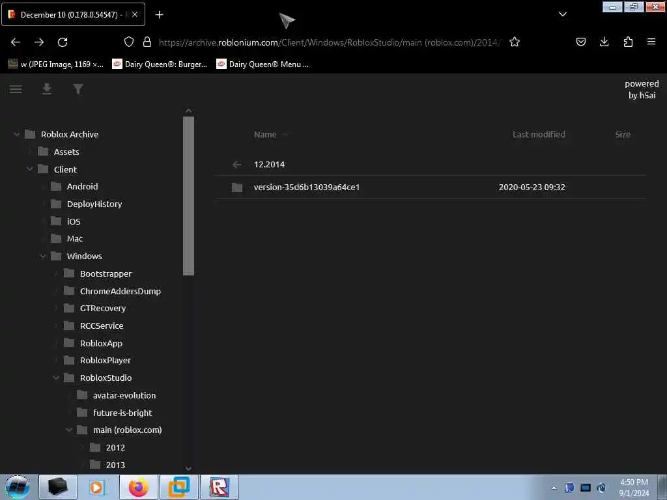This screenshot has height=500, width=667.
Task: Sort by Last modified column
Action: coord(539,134)
